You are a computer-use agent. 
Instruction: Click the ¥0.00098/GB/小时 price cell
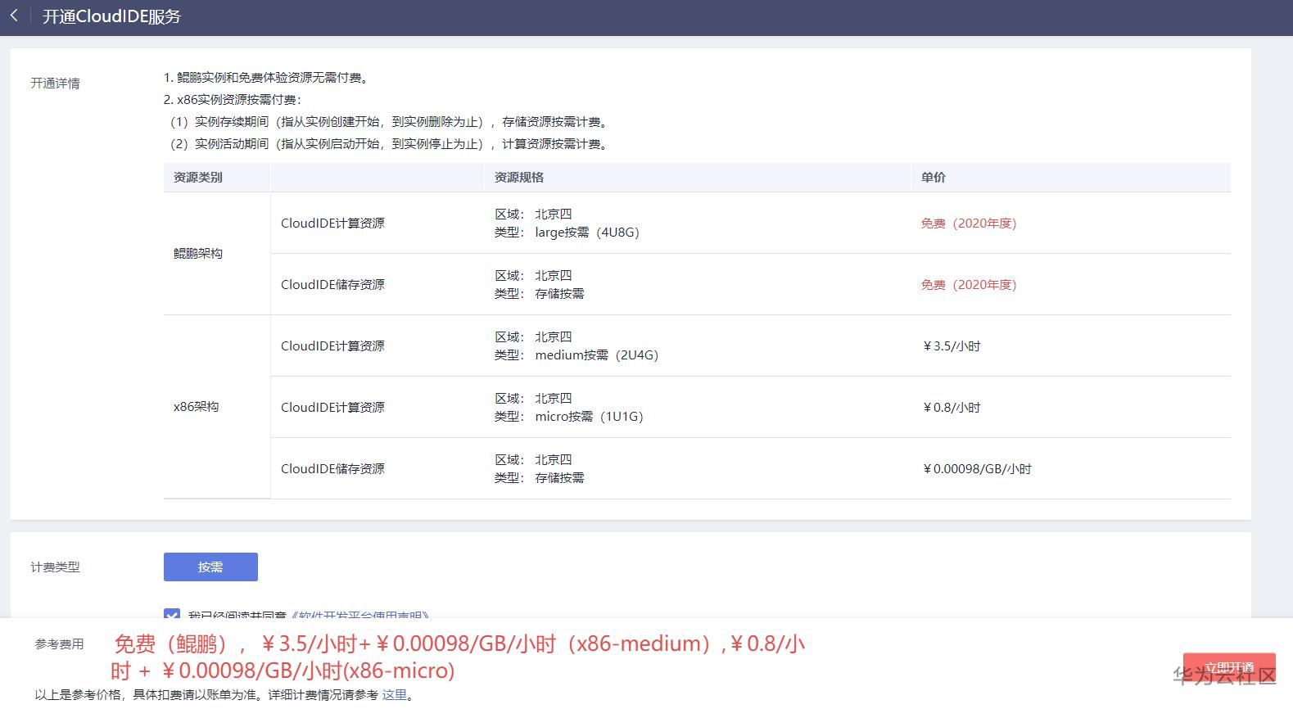pos(977,468)
